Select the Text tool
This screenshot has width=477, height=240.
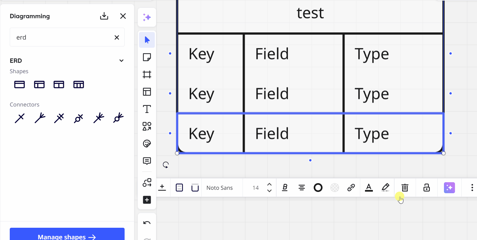point(147,109)
